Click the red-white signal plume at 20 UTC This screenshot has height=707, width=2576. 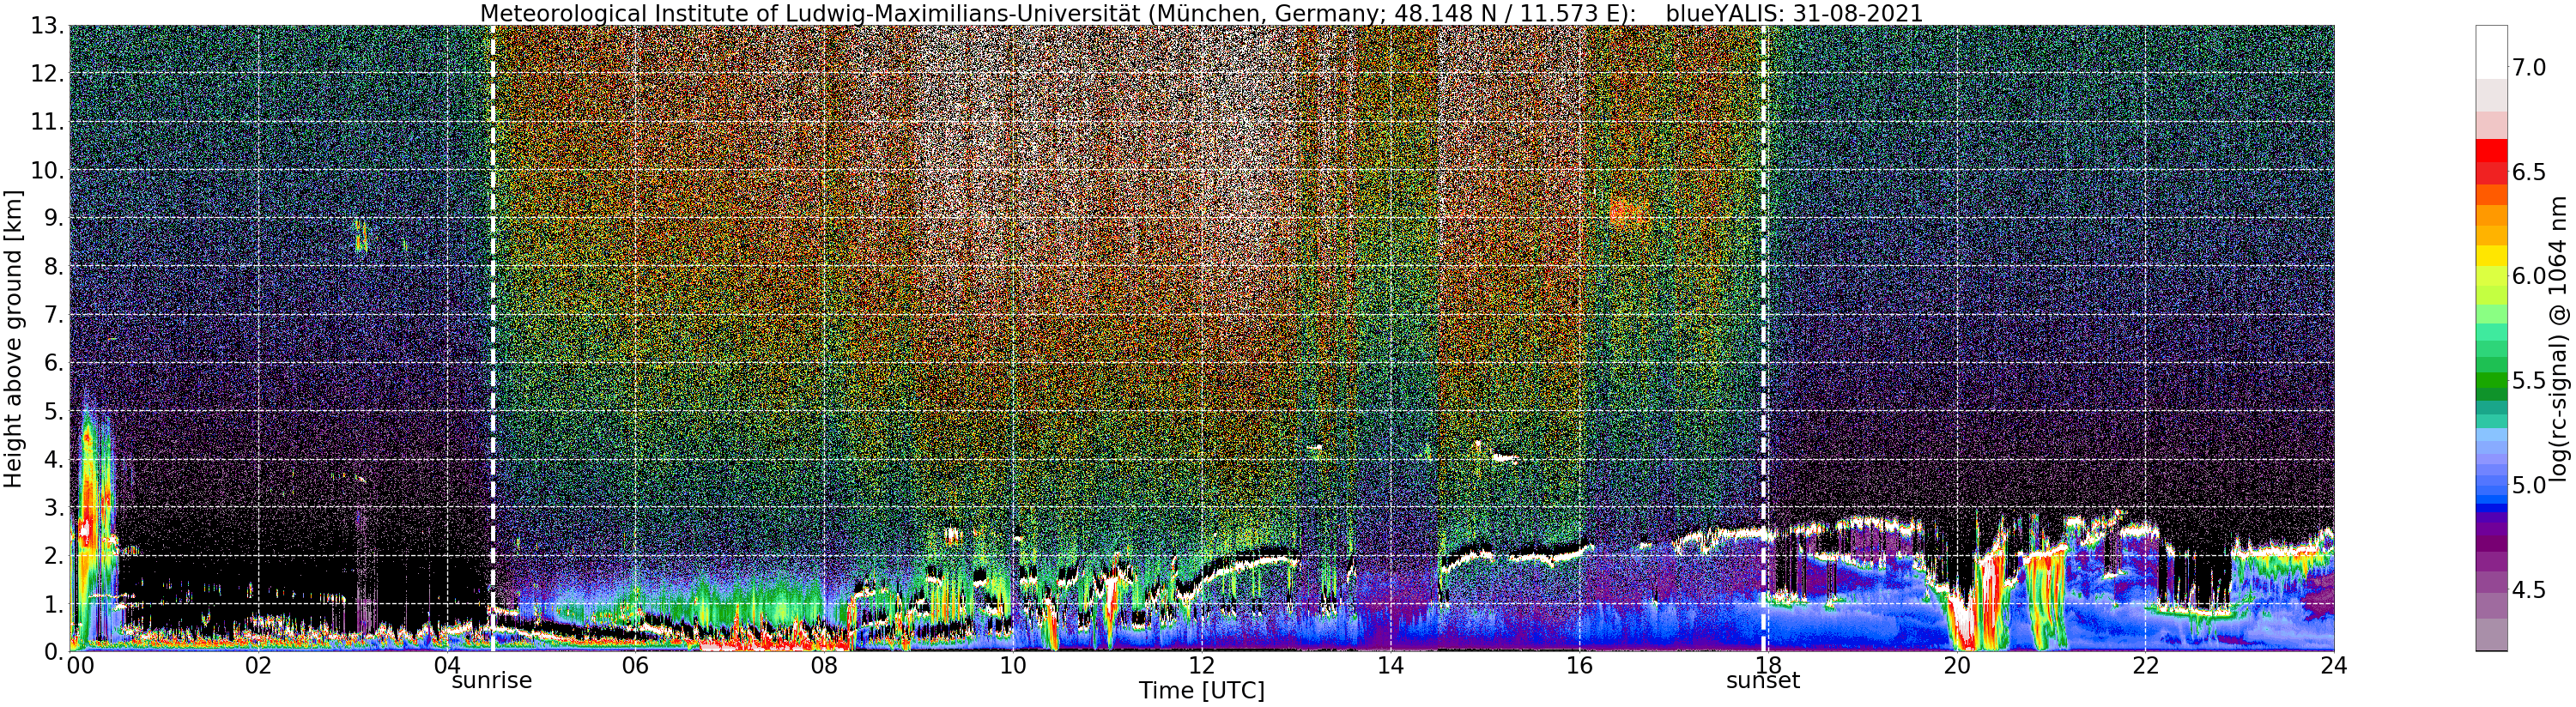pyautogui.click(x=1964, y=620)
